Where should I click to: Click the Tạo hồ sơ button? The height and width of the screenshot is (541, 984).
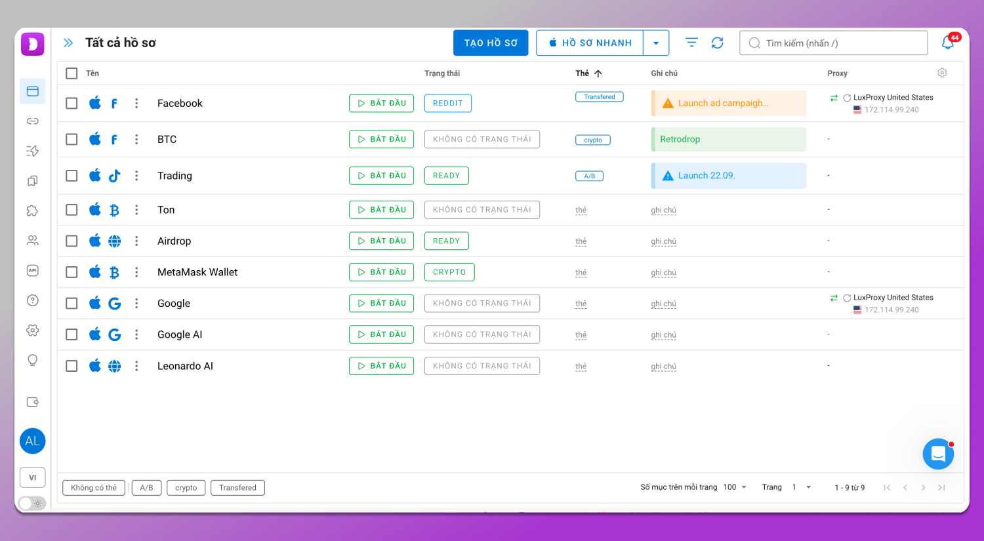click(x=491, y=43)
